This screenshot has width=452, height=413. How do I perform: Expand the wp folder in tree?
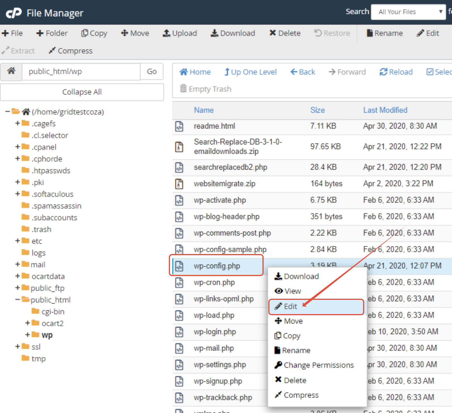coord(28,335)
